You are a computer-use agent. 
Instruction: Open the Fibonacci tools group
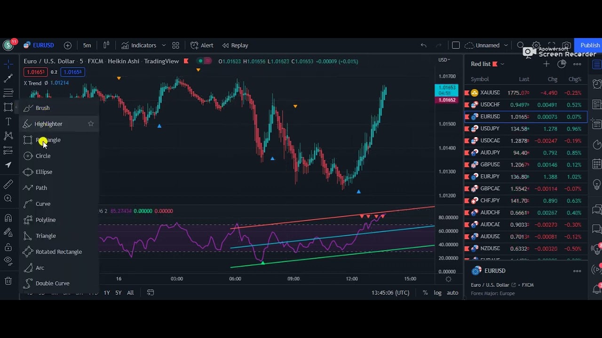point(8,92)
